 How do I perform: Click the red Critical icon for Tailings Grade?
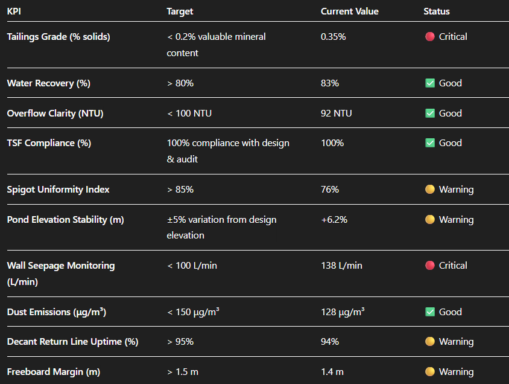pyautogui.click(x=430, y=37)
